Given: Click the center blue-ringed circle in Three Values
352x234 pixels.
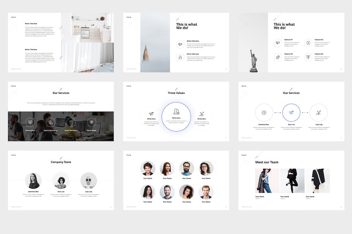Looking at the screenshot, I should [176, 116].
